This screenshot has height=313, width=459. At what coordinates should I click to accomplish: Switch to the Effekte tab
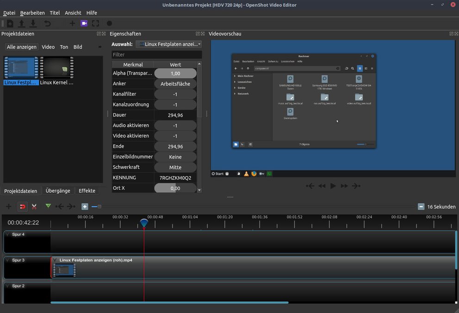click(x=87, y=191)
